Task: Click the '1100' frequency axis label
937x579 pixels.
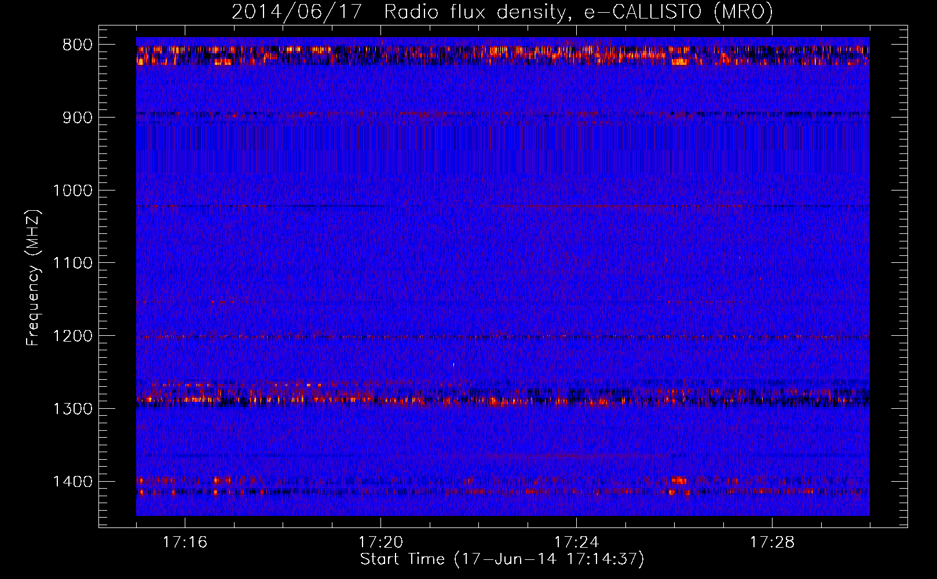Action: [x=72, y=263]
